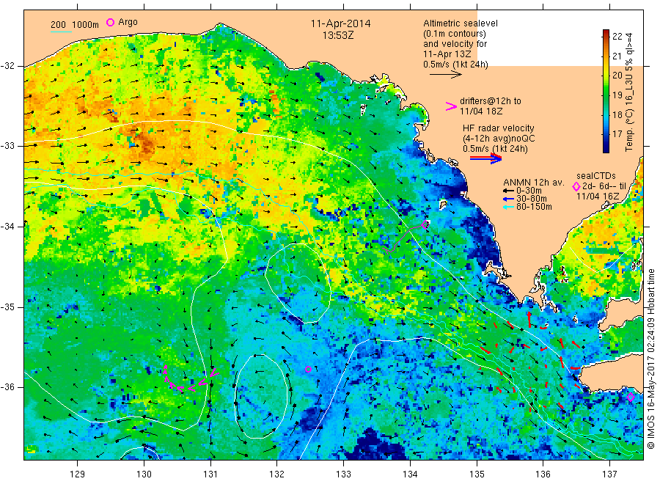Click the longitude label 133
This screenshot has height=484, width=660.
(343, 474)
